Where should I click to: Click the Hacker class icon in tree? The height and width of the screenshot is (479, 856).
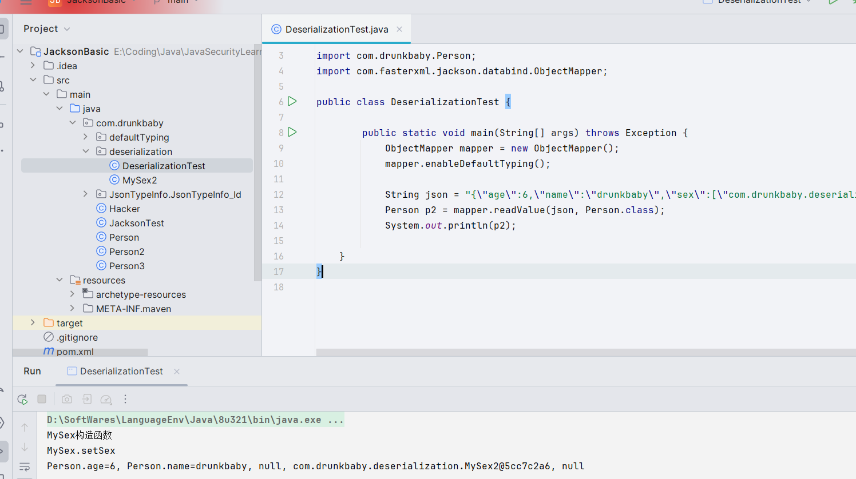(x=101, y=209)
